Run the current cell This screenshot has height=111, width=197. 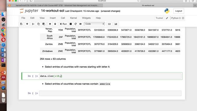click(x=63, y=24)
